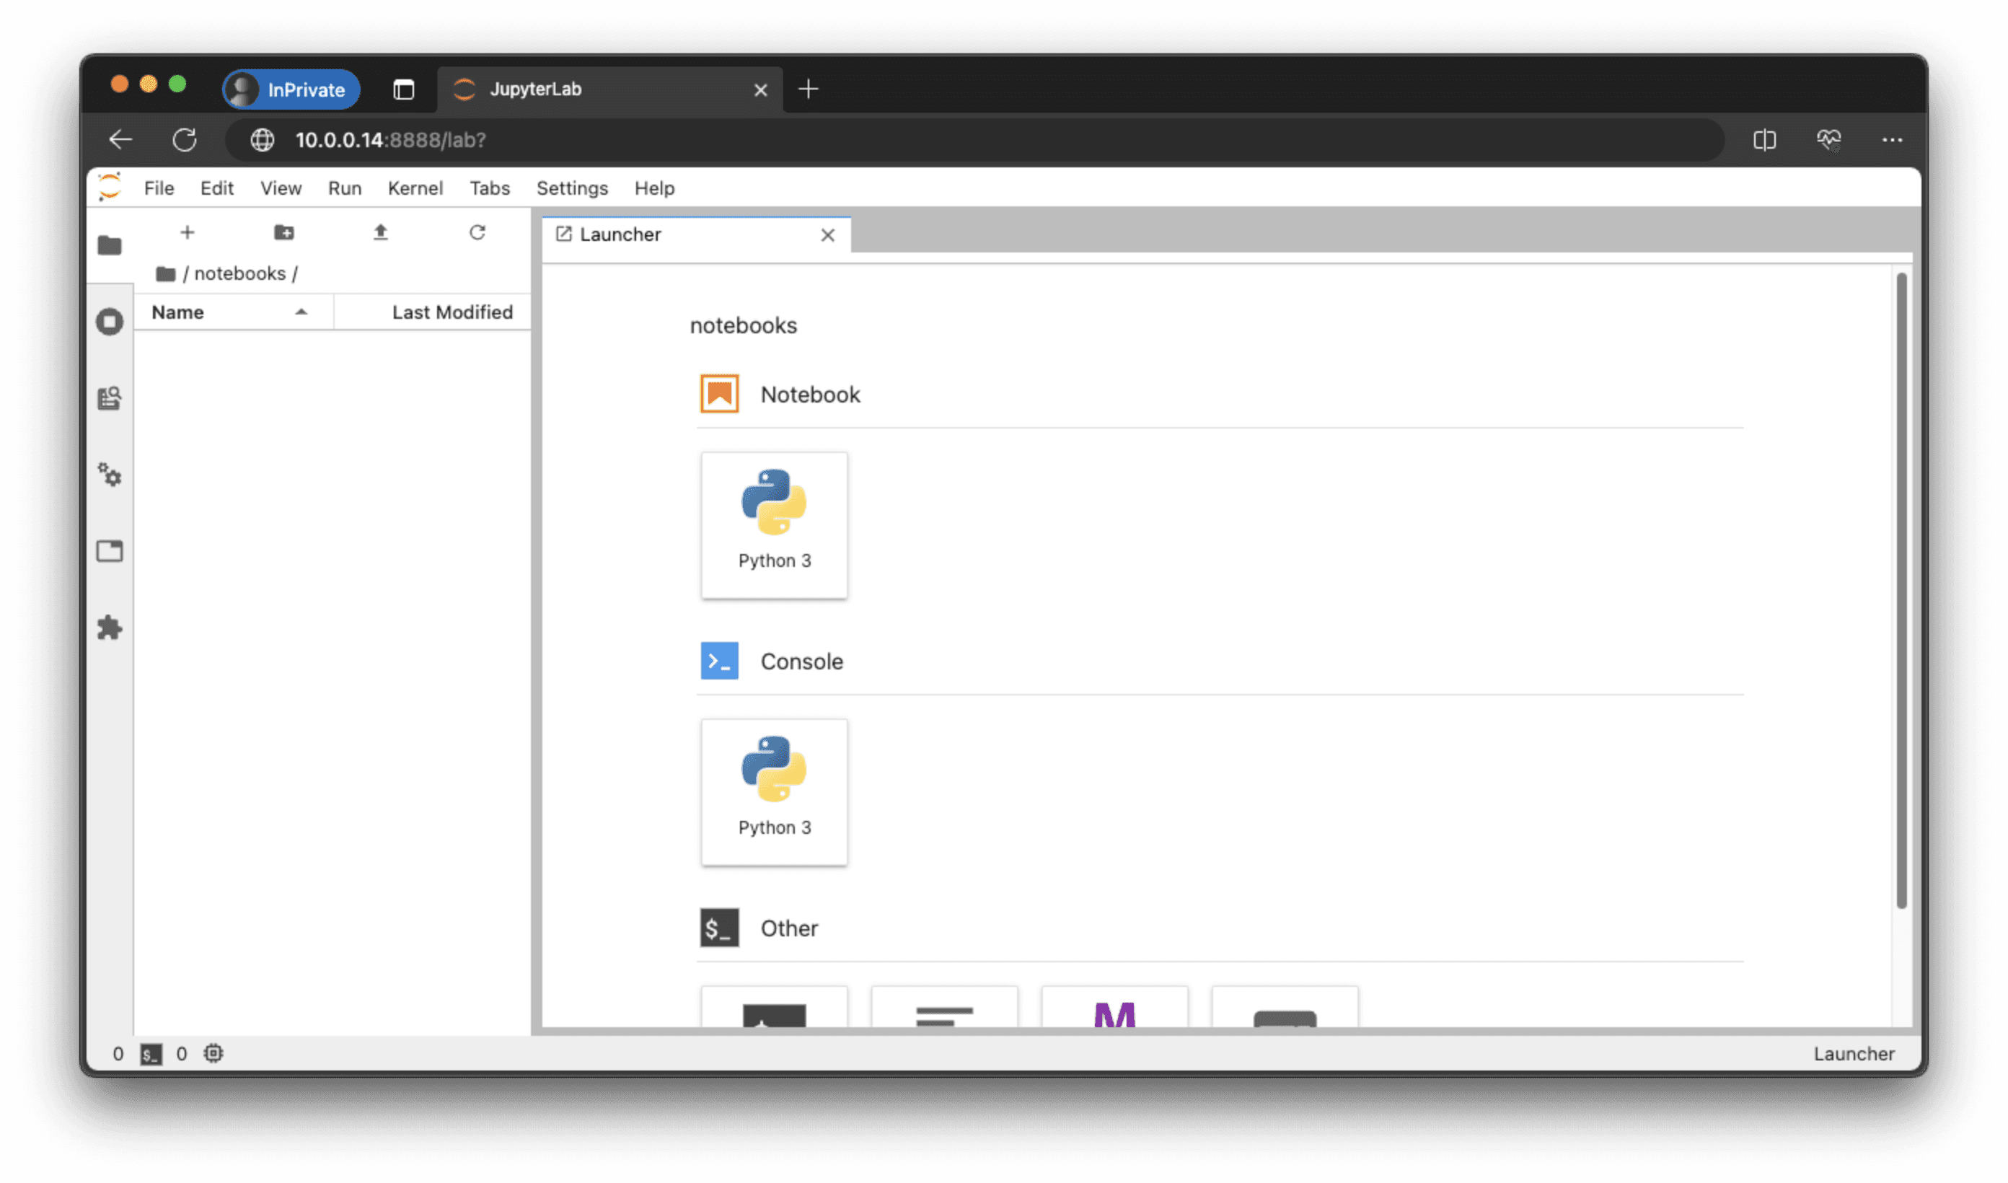Open the Open Tabs sidebar icon
The height and width of the screenshot is (1183, 2008).
(x=110, y=551)
